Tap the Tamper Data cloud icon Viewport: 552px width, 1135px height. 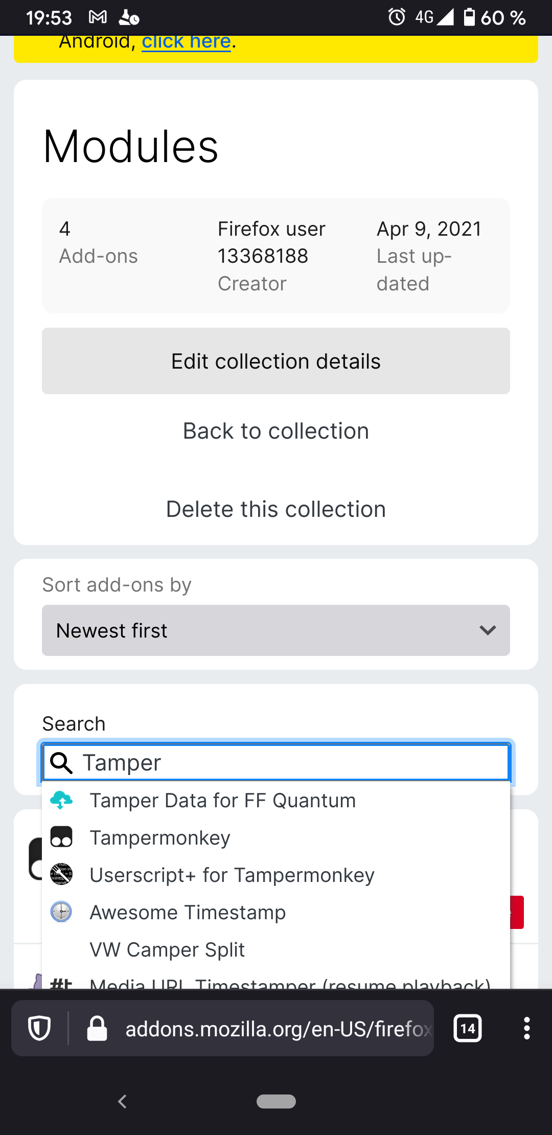pyautogui.click(x=61, y=800)
